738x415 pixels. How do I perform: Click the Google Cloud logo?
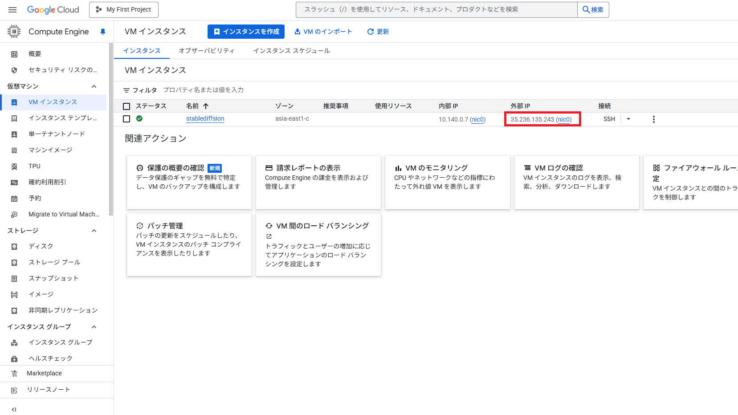(53, 9)
